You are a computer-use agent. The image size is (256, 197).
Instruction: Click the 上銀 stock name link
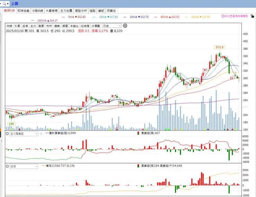(x=15, y=3)
